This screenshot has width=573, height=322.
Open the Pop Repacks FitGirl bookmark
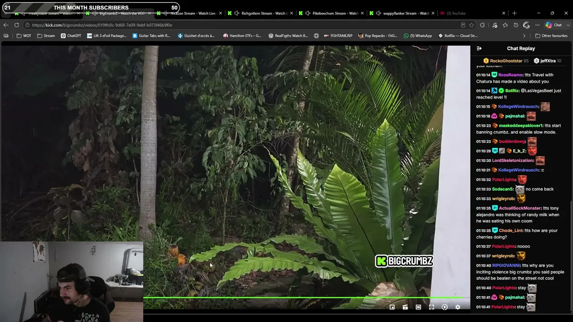378,36
